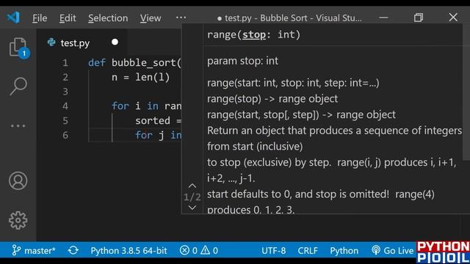Click line number 6 in the gutter

(x=65, y=135)
